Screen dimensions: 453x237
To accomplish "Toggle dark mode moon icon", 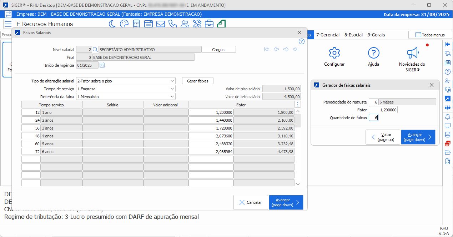I will 112,24.
